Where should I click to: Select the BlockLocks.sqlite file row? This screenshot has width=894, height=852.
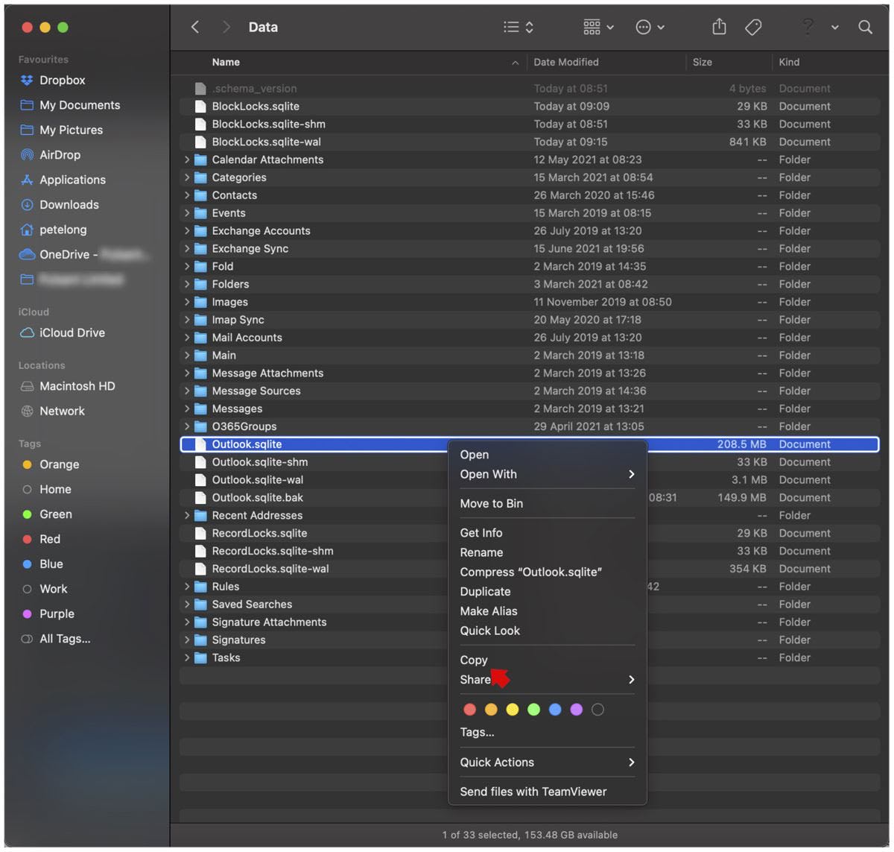pyautogui.click(x=530, y=107)
